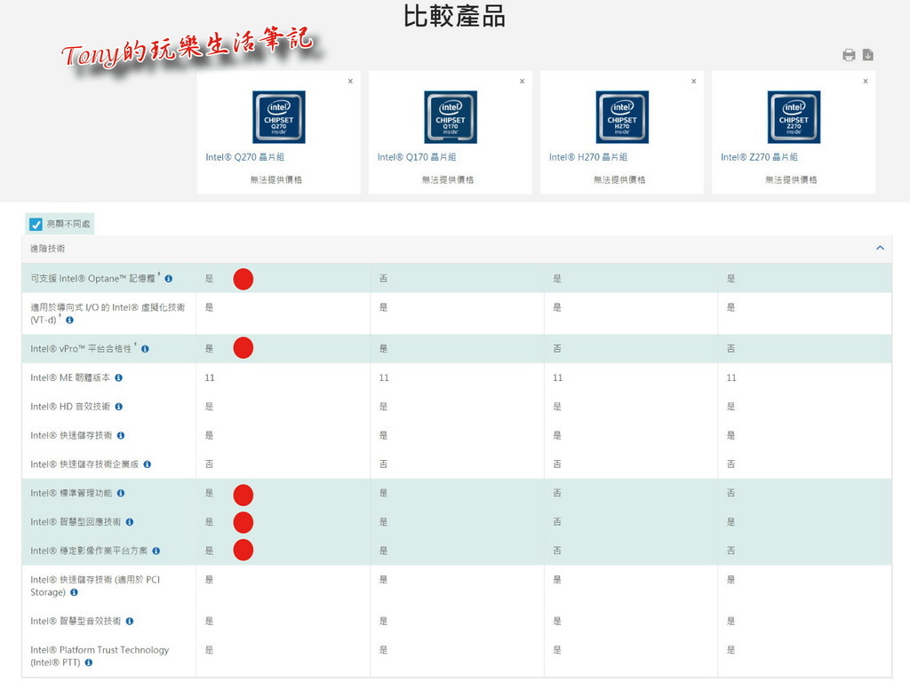Click info icon beside PCI Storage row
910x682 pixels.
coord(74,592)
